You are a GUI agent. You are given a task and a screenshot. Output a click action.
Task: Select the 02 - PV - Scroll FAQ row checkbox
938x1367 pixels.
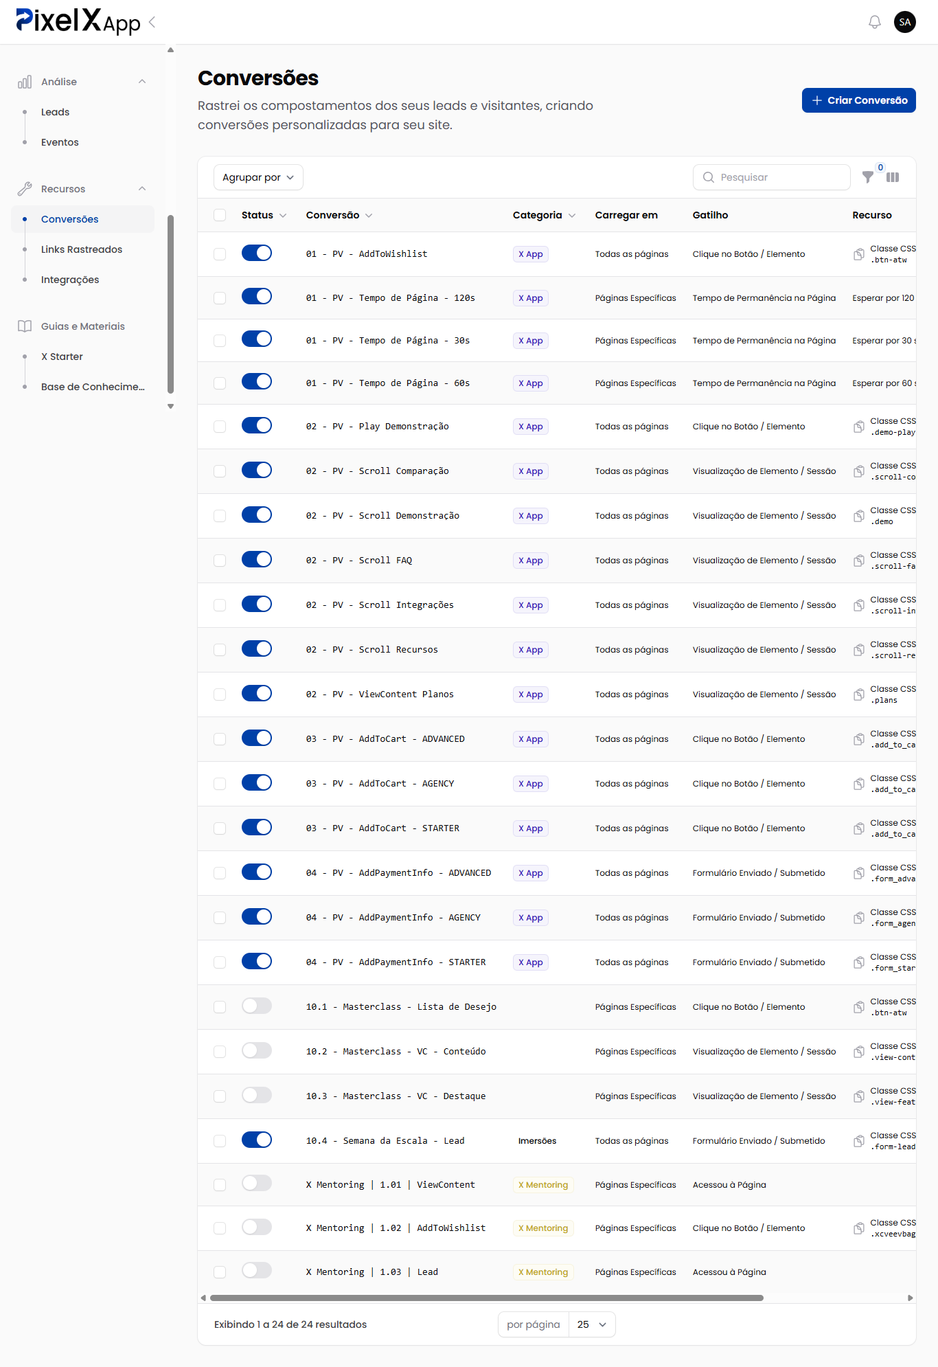[x=220, y=561]
